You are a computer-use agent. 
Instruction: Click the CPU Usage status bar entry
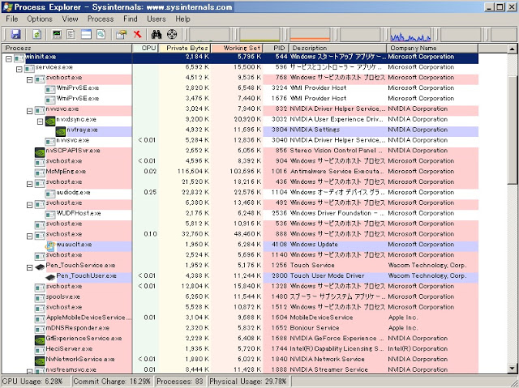(35, 381)
